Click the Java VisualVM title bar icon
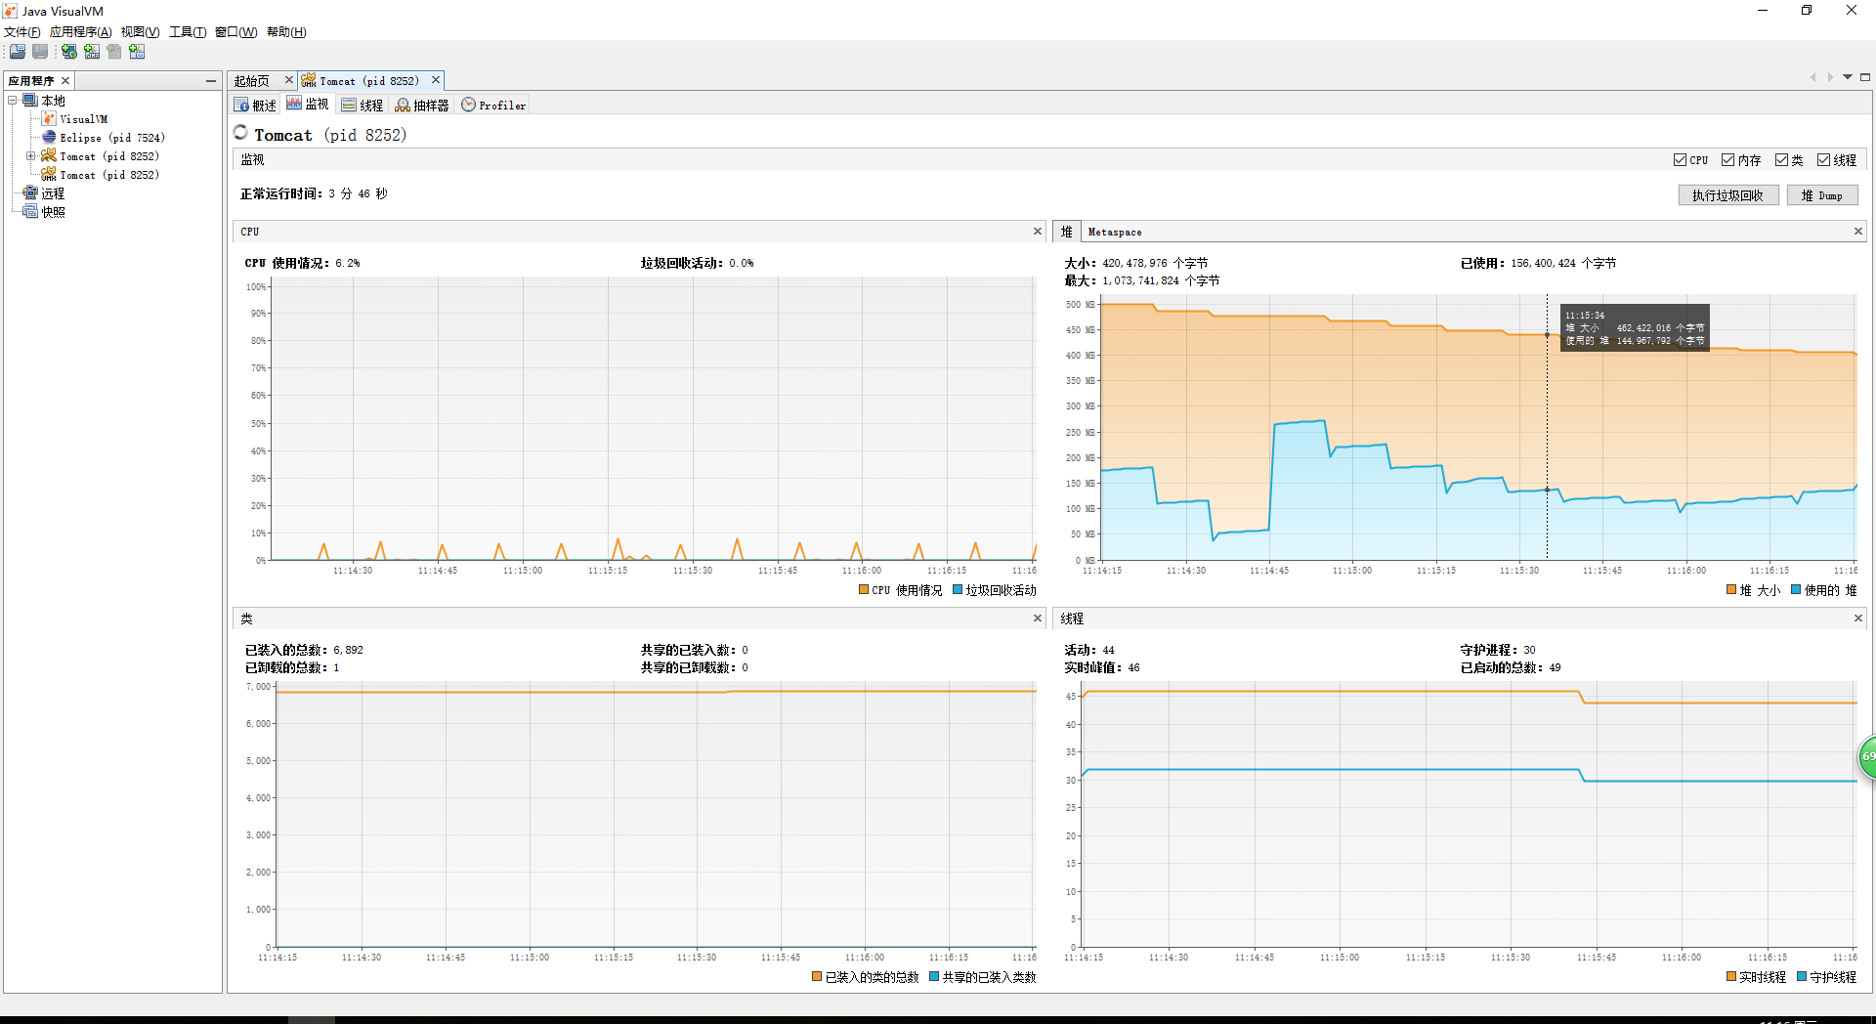Viewport: 1876px width, 1024px height. click(10, 11)
